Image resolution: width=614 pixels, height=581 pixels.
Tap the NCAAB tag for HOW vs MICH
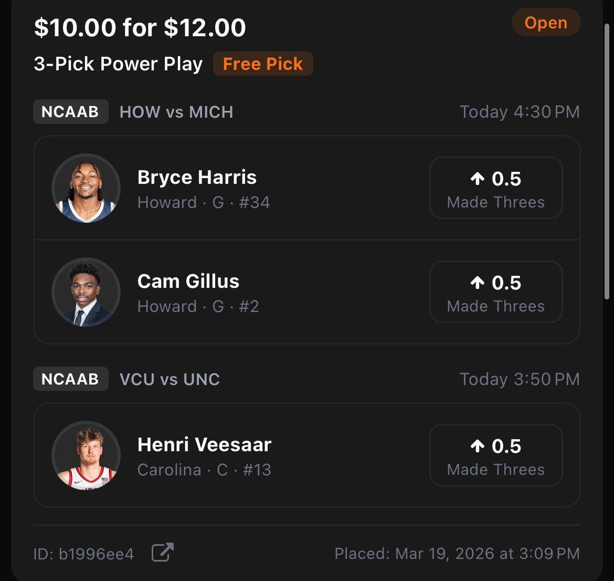point(70,112)
